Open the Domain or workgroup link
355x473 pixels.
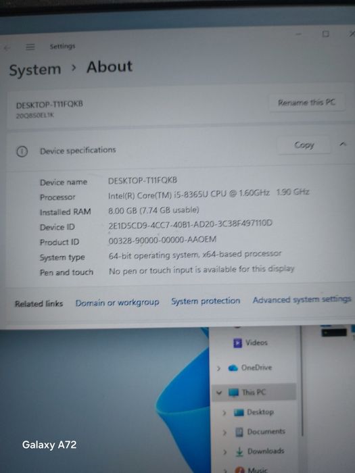(117, 303)
